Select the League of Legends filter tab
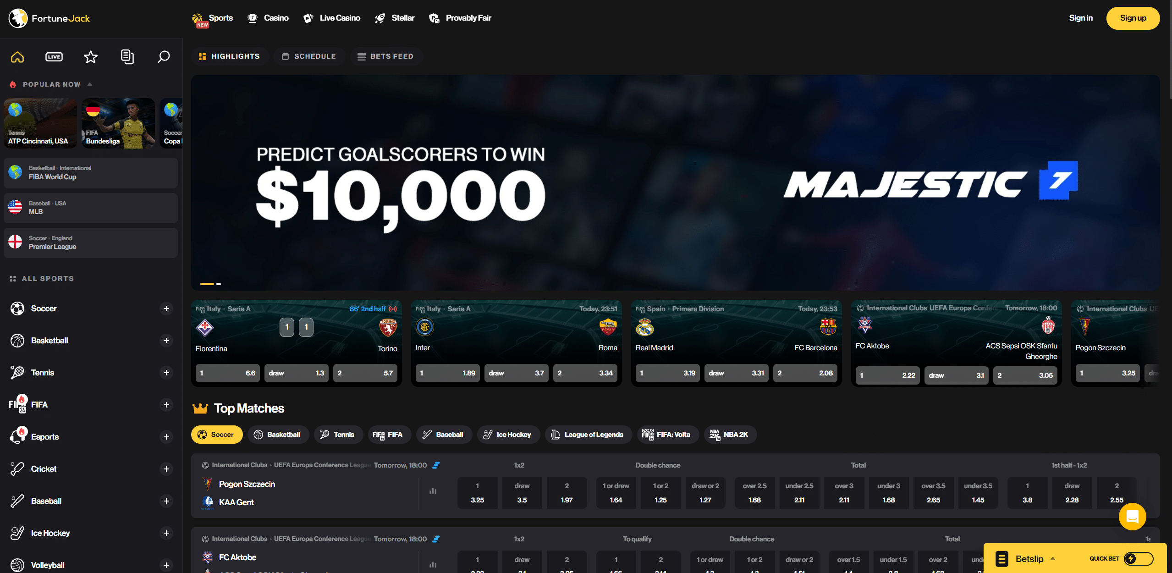Screen dimensions: 1172x573 tap(588, 435)
